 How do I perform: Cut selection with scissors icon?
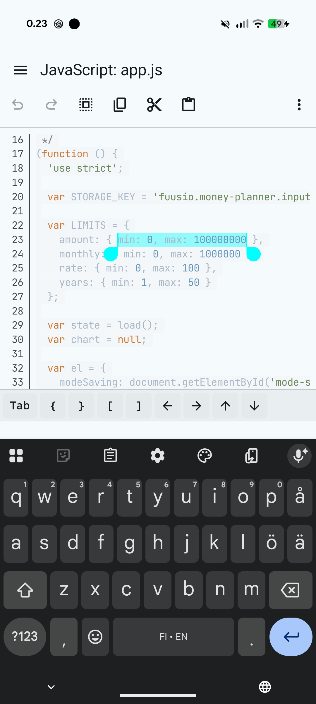[x=154, y=105]
